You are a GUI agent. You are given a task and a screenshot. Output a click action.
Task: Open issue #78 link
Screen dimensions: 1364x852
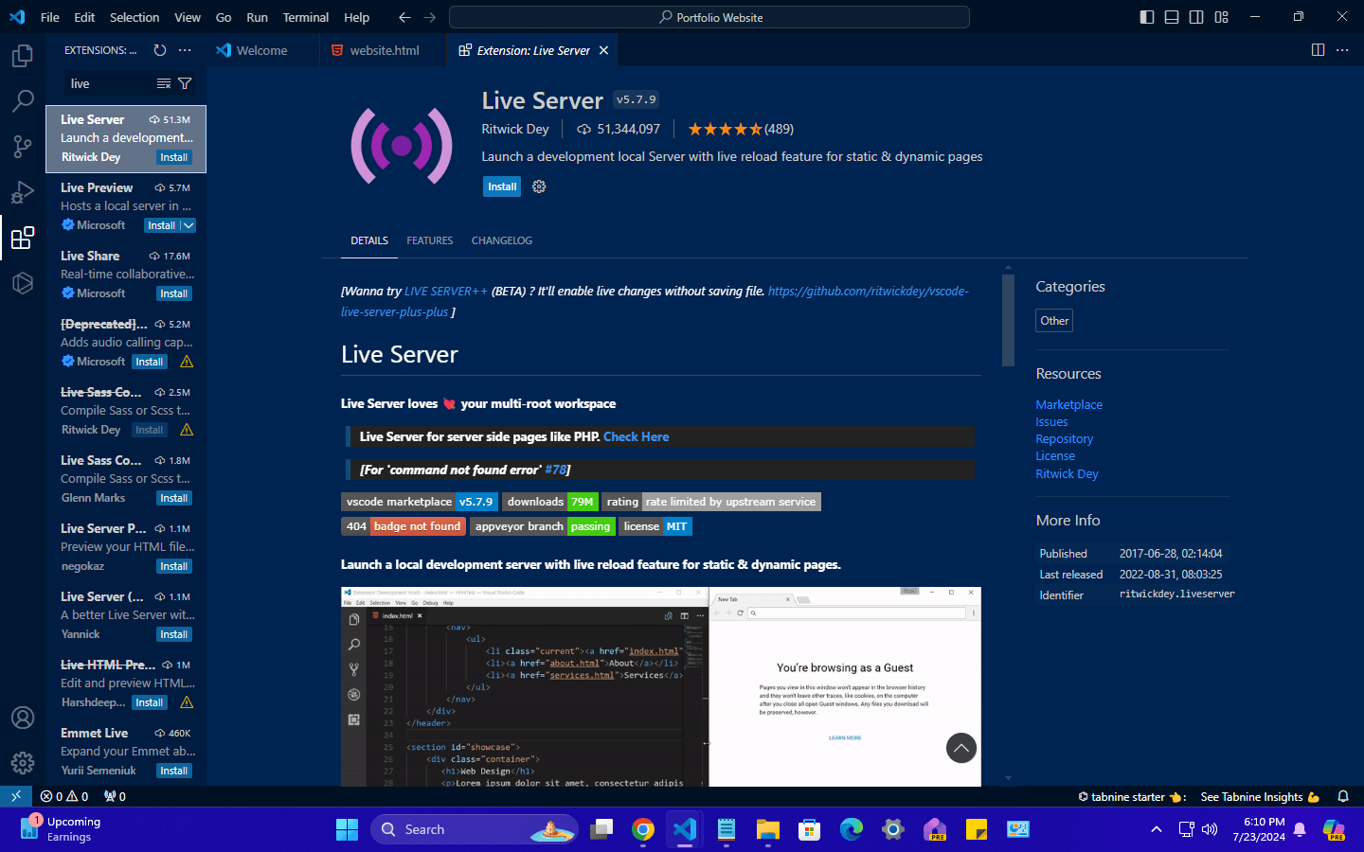[555, 470]
